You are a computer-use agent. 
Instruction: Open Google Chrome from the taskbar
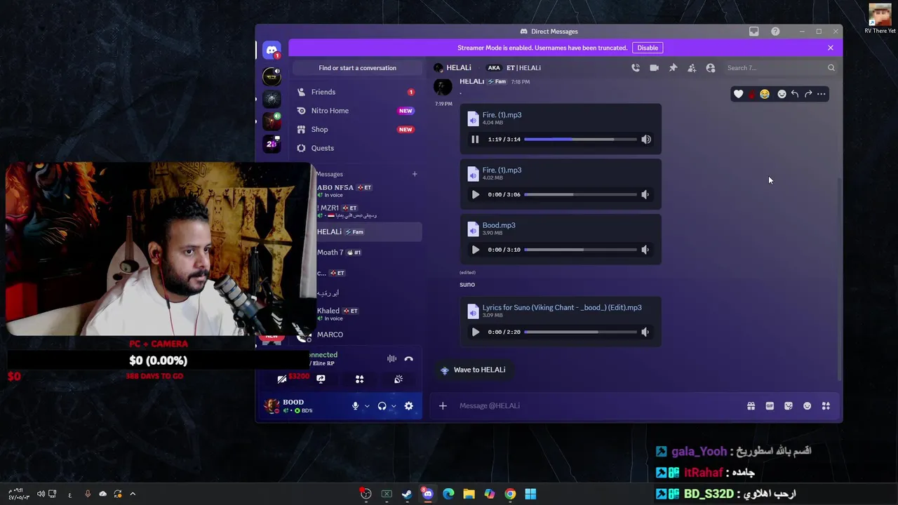click(x=510, y=494)
